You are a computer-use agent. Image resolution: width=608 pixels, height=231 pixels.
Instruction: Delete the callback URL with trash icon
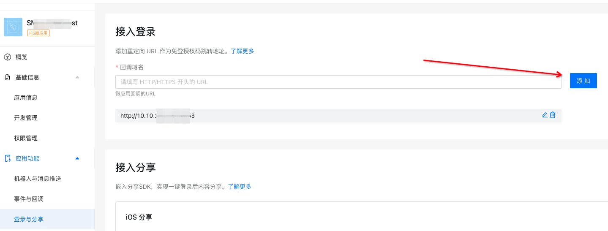pyautogui.click(x=553, y=115)
